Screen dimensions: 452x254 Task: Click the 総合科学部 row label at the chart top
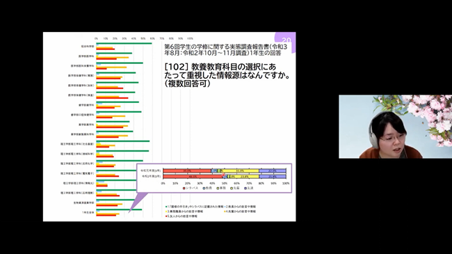coord(88,46)
